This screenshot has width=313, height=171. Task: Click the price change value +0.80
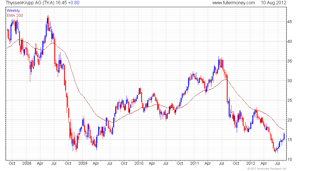74,3
